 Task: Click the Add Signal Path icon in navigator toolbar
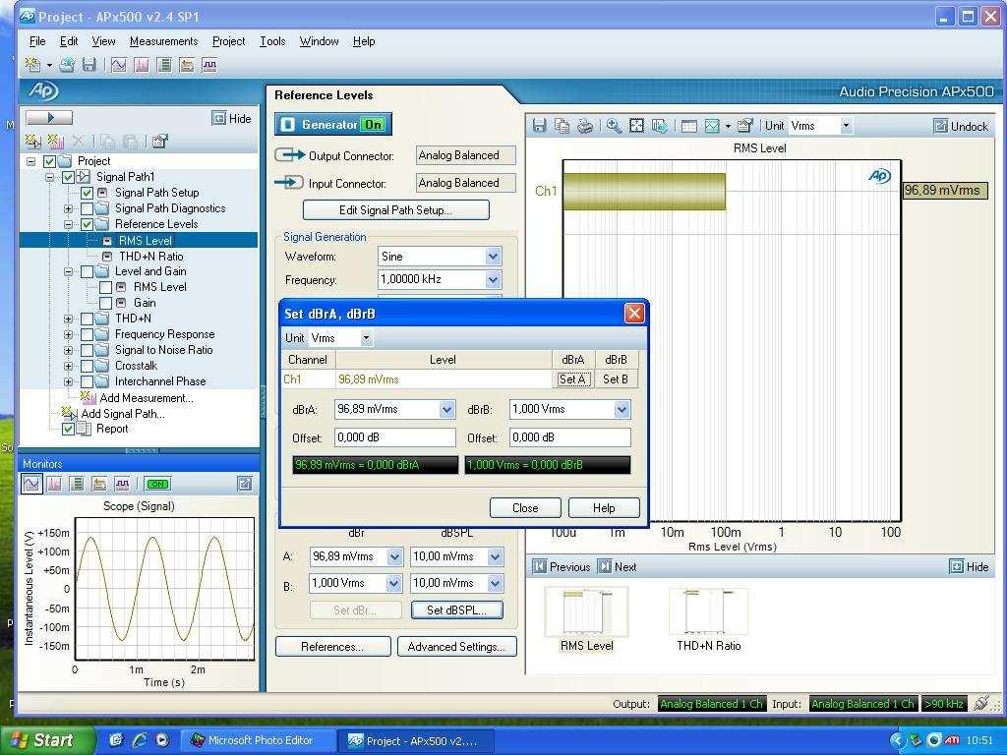pyautogui.click(x=32, y=141)
